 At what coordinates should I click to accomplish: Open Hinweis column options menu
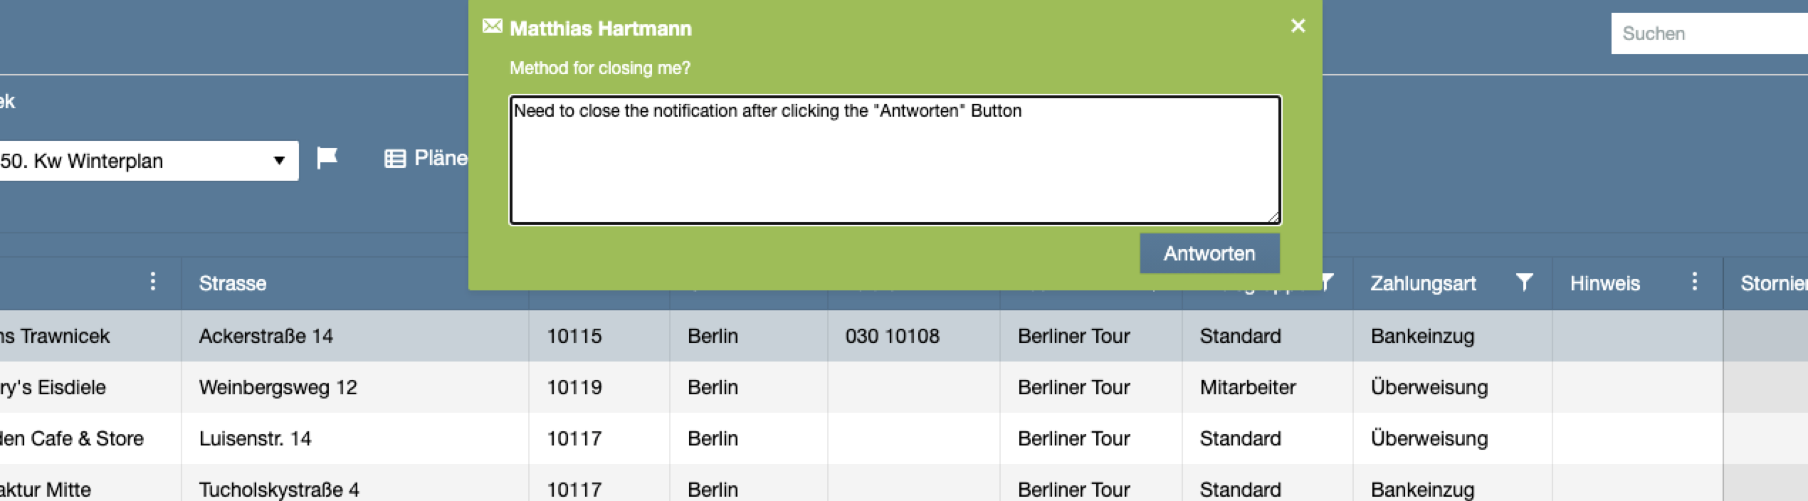click(1694, 282)
